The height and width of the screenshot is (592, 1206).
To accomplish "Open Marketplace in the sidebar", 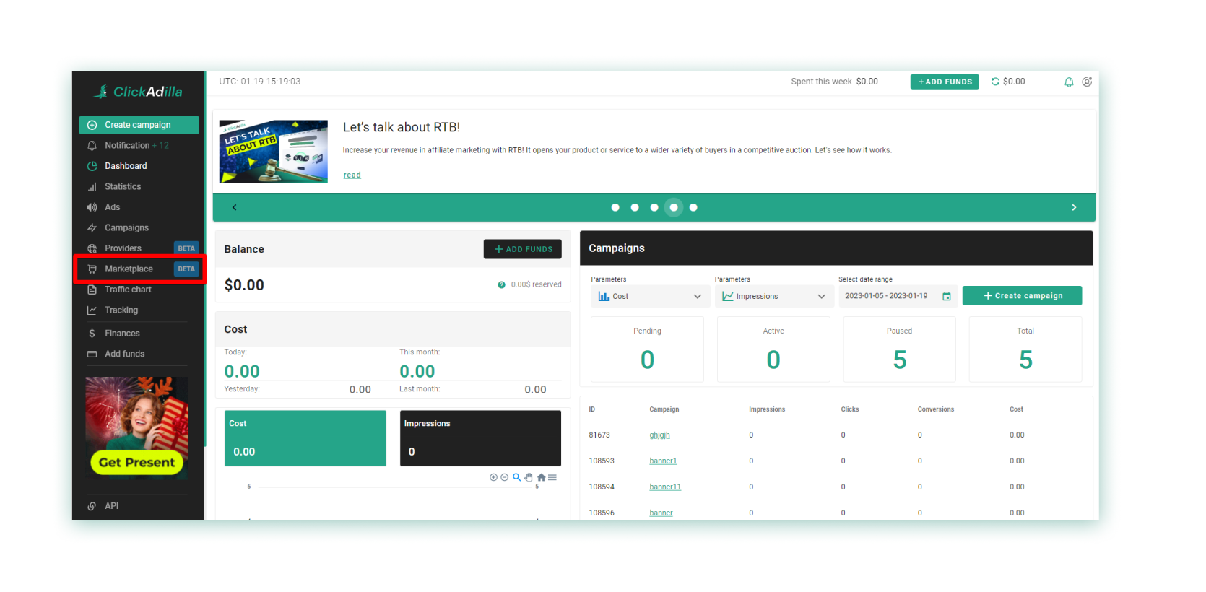I will pyautogui.click(x=129, y=269).
